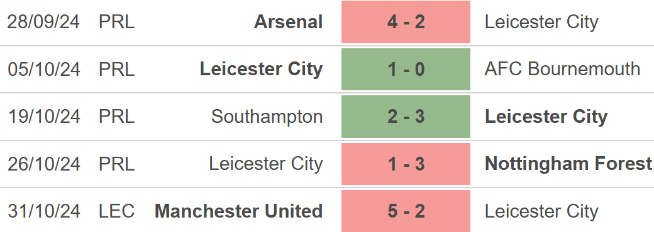Screen dimensions: 654x232
Task: Select the Southampton team name
Action: tap(267, 117)
